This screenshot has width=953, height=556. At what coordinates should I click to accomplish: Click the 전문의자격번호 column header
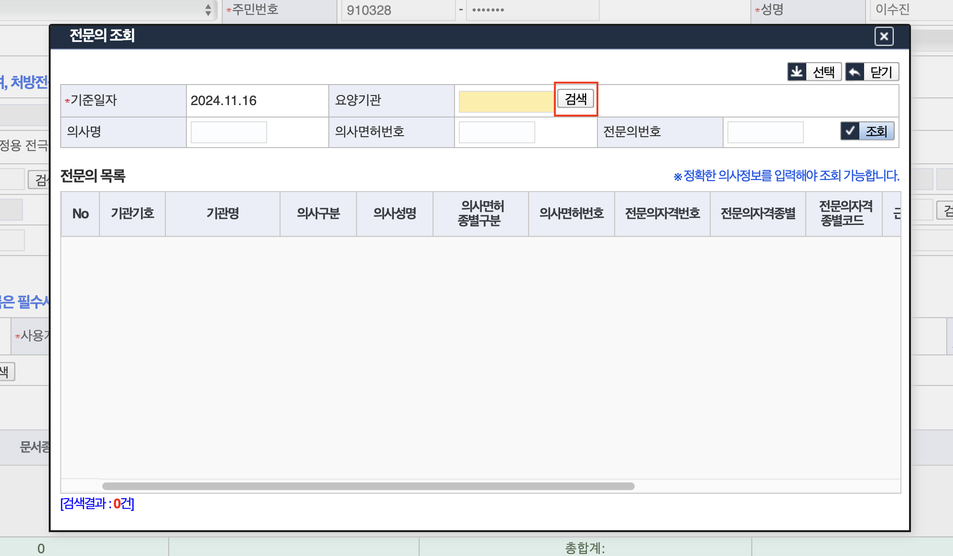pos(662,214)
